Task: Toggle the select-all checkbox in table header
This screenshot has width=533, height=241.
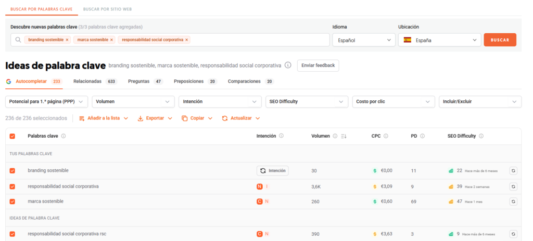Action: pos(12,136)
